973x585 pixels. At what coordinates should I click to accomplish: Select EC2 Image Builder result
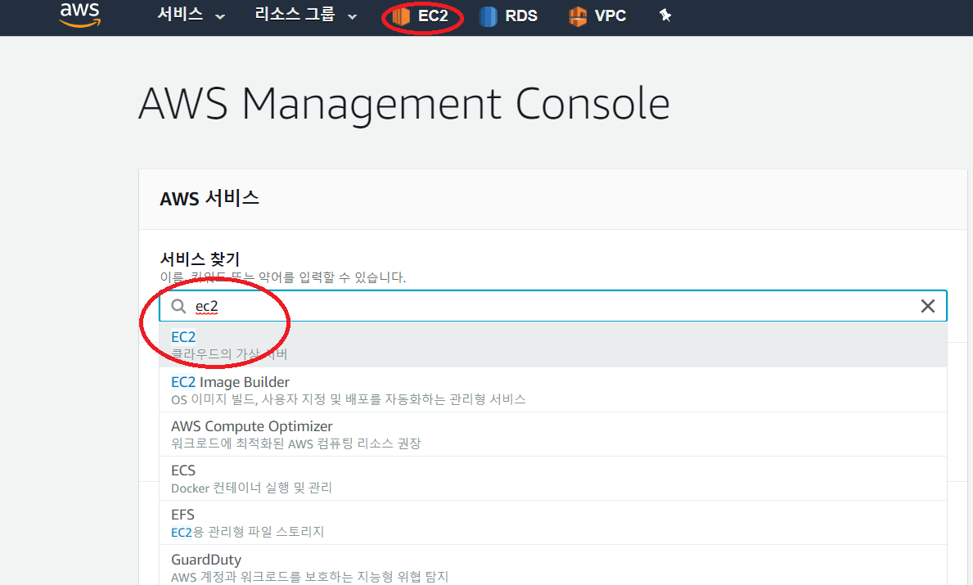click(x=553, y=389)
